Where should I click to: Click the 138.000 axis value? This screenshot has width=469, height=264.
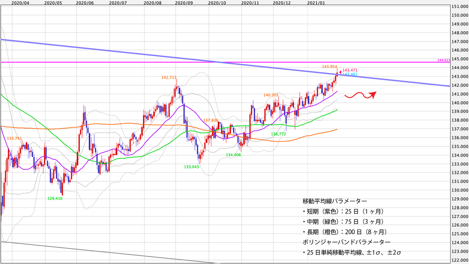click(x=460, y=120)
